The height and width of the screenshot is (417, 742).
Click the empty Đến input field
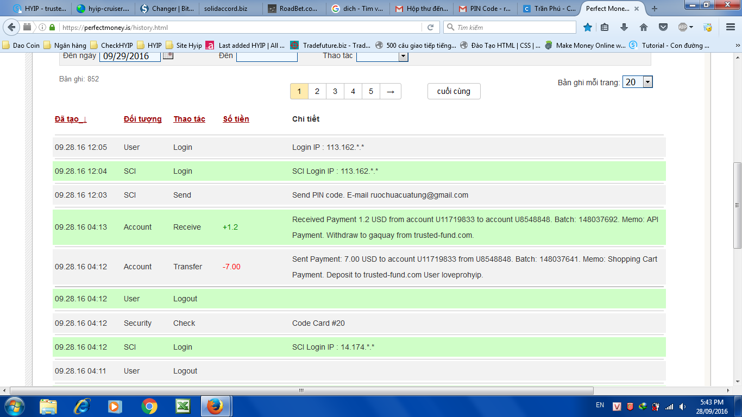click(267, 55)
